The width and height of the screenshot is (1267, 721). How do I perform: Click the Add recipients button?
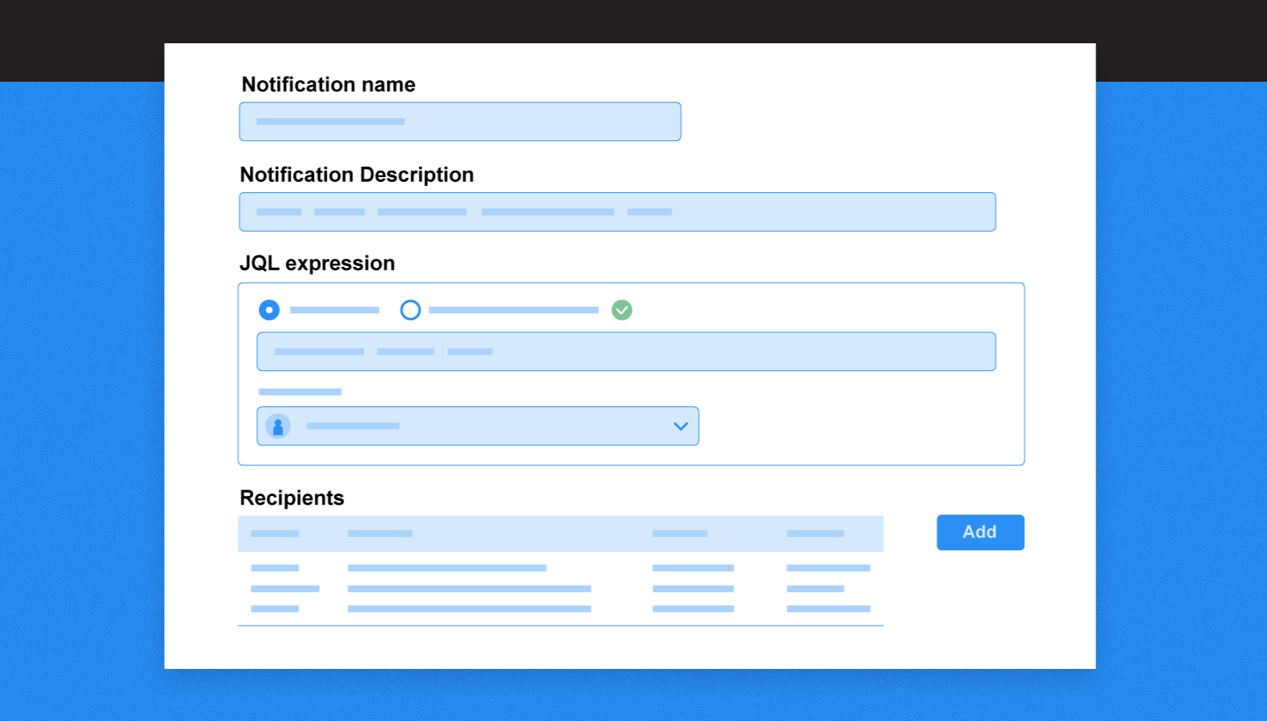click(979, 532)
